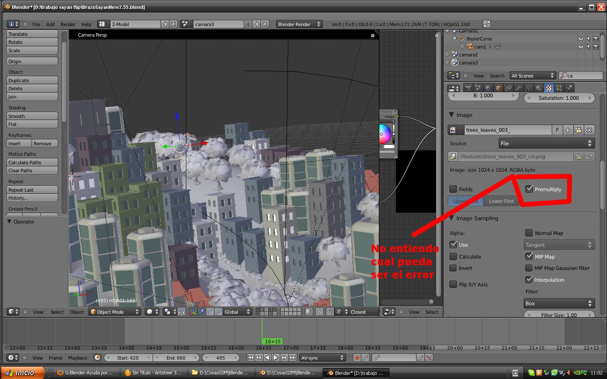Open the Render menu
The image size is (607, 379).
point(68,24)
